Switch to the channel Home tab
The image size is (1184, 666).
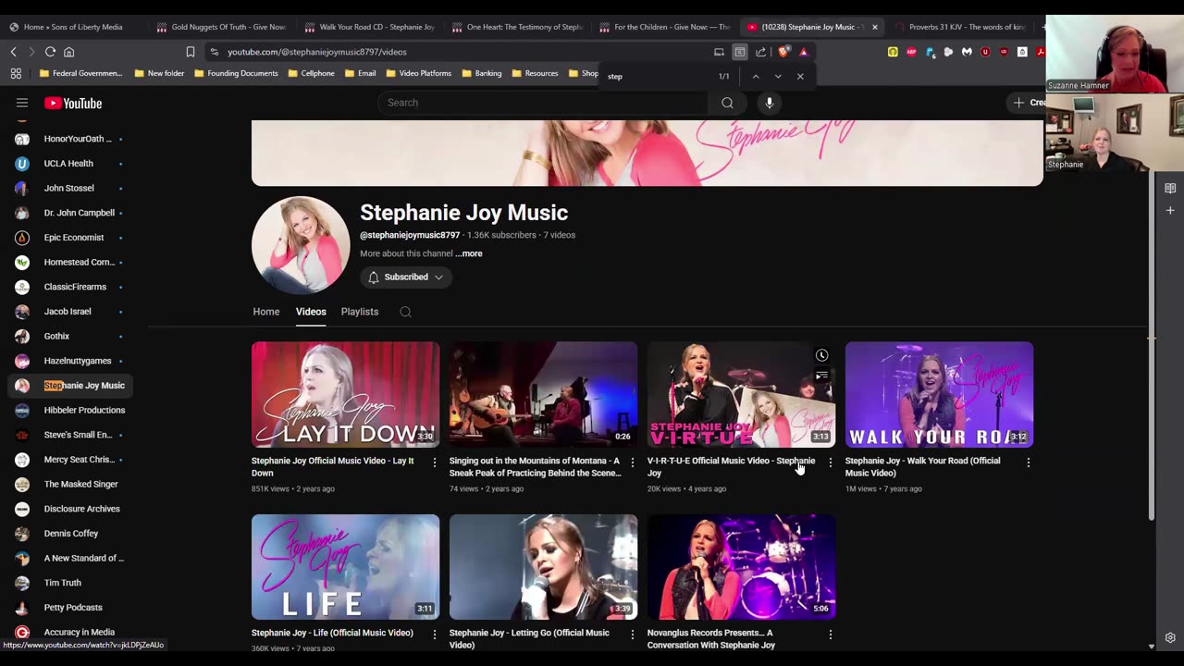[x=266, y=312]
